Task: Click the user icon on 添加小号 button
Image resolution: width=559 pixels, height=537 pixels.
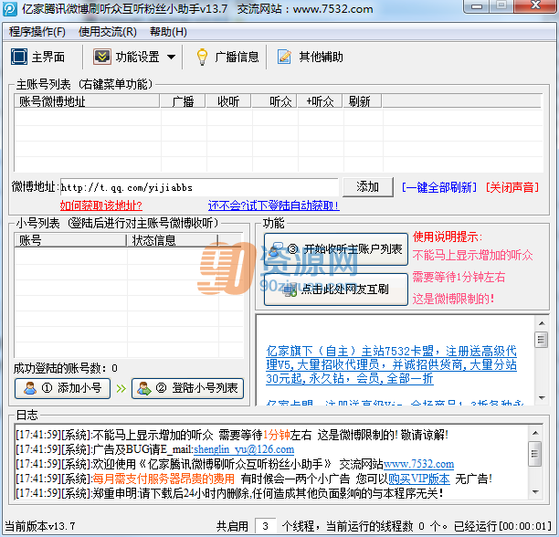Action: tap(30, 388)
